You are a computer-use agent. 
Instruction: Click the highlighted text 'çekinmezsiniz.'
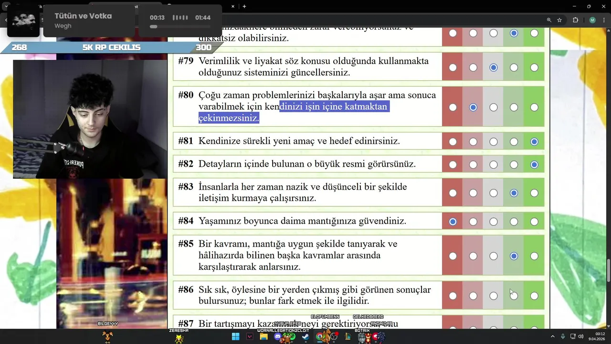click(229, 118)
